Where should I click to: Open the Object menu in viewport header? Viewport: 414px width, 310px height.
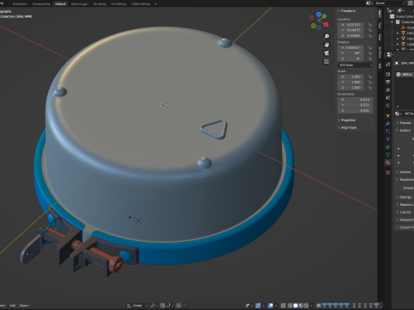[24, 306]
